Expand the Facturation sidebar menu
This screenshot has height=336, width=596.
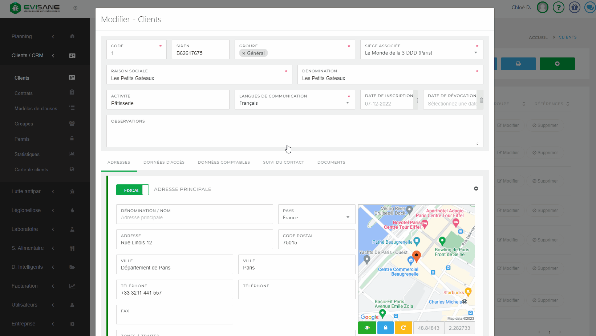(25, 286)
